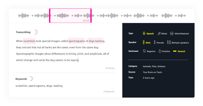The width and height of the screenshot is (203, 106).
Task: Click the Negative thumbs-down icon
Action: coord(144,51)
